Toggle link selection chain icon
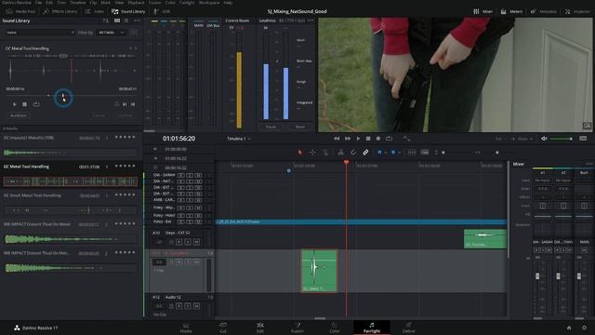 pyautogui.click(x=365, y=153)
